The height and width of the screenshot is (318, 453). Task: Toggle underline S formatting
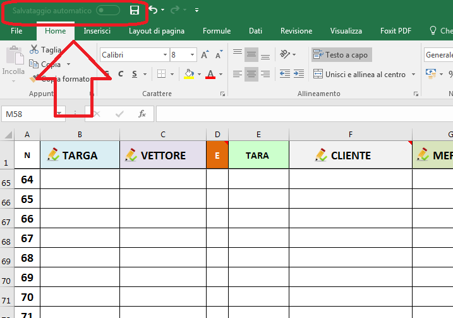point(135,74)
